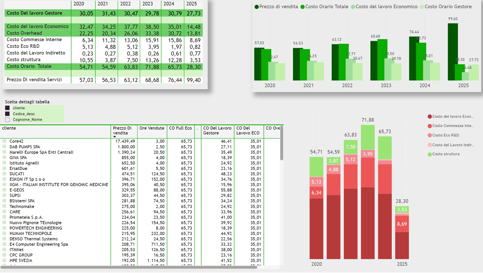Screen dimensions: 483x273
Task: Click the Costo Orario Totale legend dot
Action: pyautogui.click(x=303, y=7)
